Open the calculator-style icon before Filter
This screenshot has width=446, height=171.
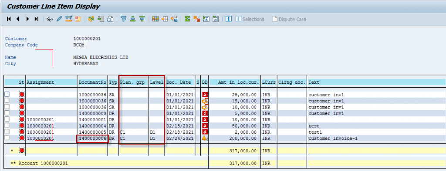tap(110, 19)
